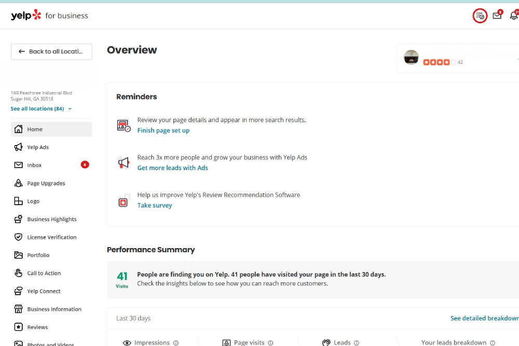Click the Take survey link
The width and height of the screenshot is (519, 346).
155,205
